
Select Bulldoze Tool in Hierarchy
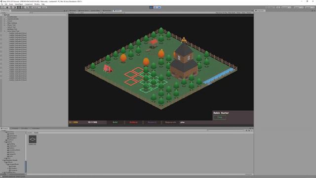(x=12, y=29)
